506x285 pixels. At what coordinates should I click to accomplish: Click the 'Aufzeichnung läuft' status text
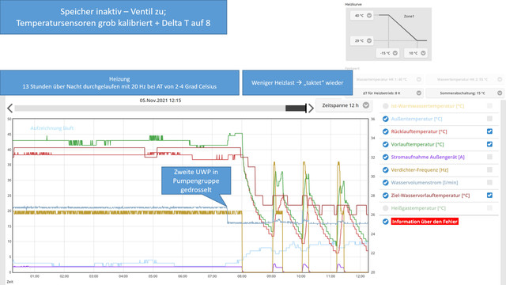52,128
